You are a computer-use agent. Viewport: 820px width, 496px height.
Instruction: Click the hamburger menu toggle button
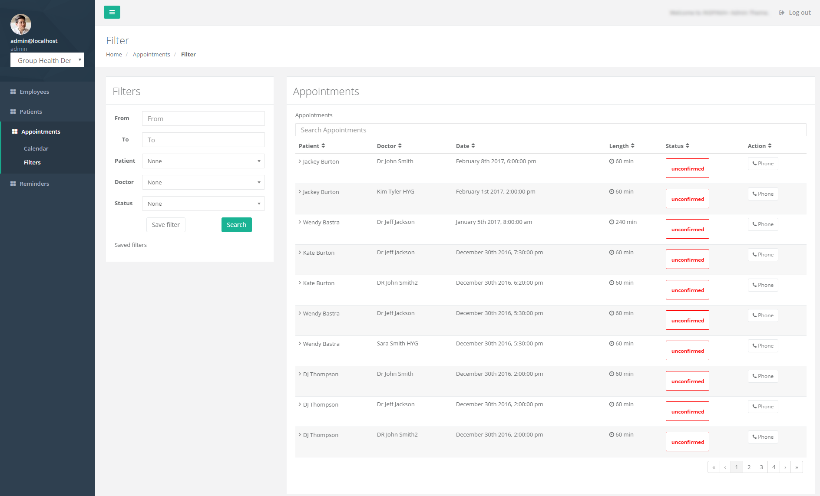pos(112,12)
